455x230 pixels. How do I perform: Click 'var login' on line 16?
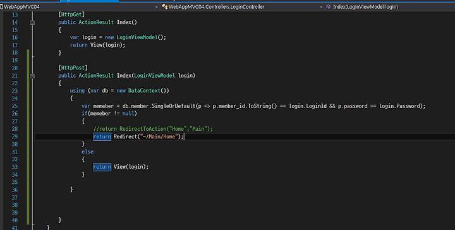click(x=83, y=37)
